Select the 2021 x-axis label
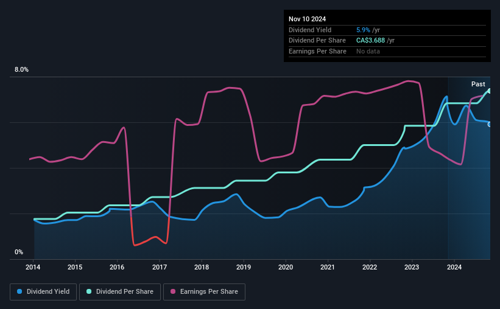The image size is (500, 309). point(328,267)
